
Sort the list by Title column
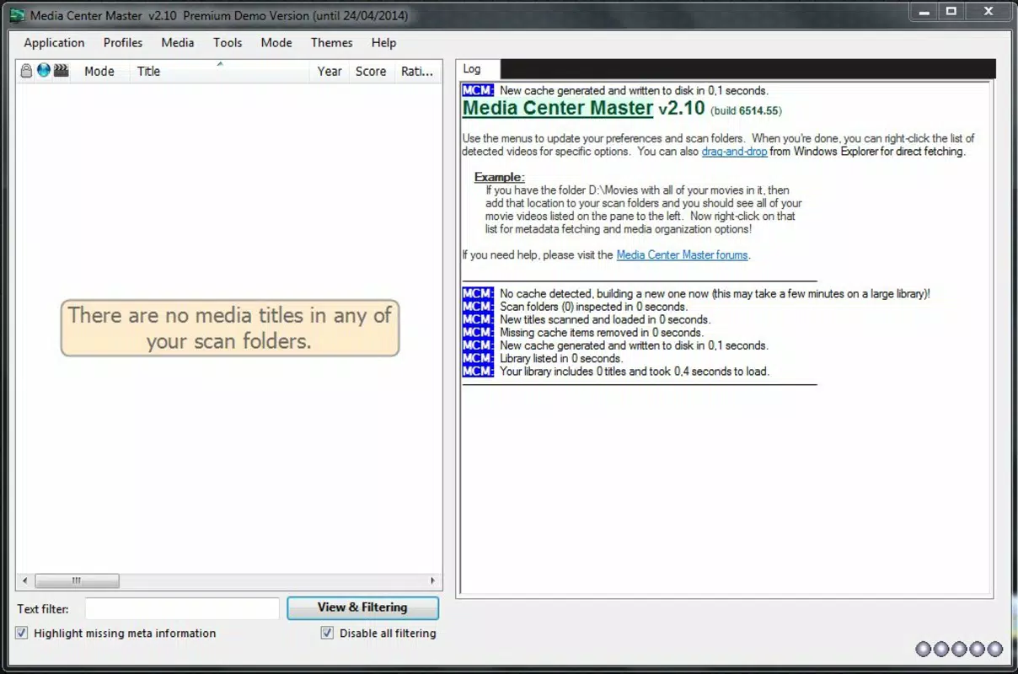point(221,72)
